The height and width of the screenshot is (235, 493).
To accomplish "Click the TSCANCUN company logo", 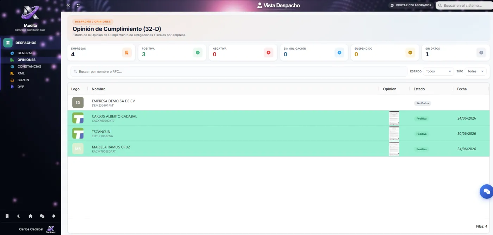I will pos(78,133).
